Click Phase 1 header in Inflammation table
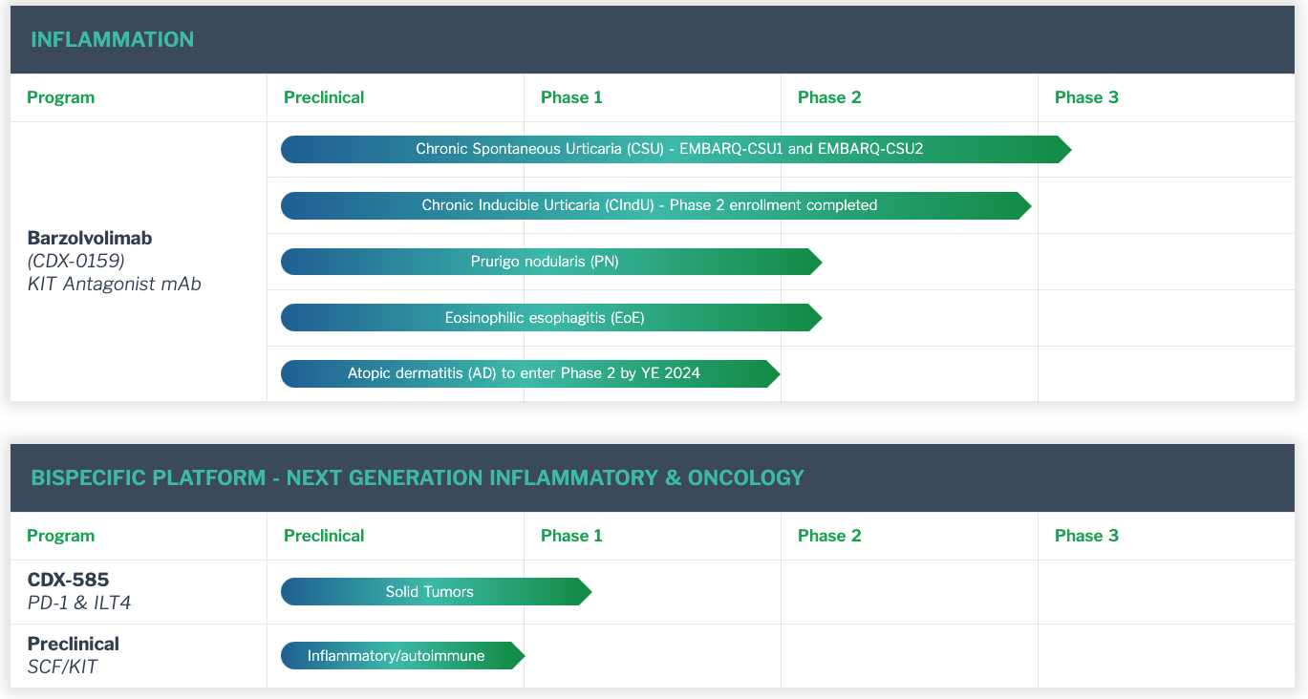The height and width of the screenshot is (699, 1308). [571, 97]
